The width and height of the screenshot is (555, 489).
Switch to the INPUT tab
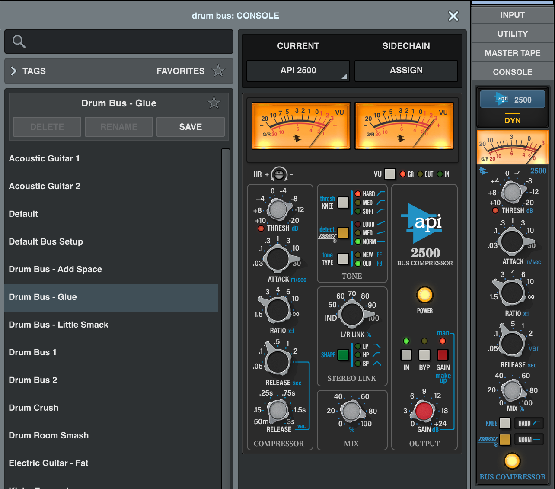(x=512, y=15)
